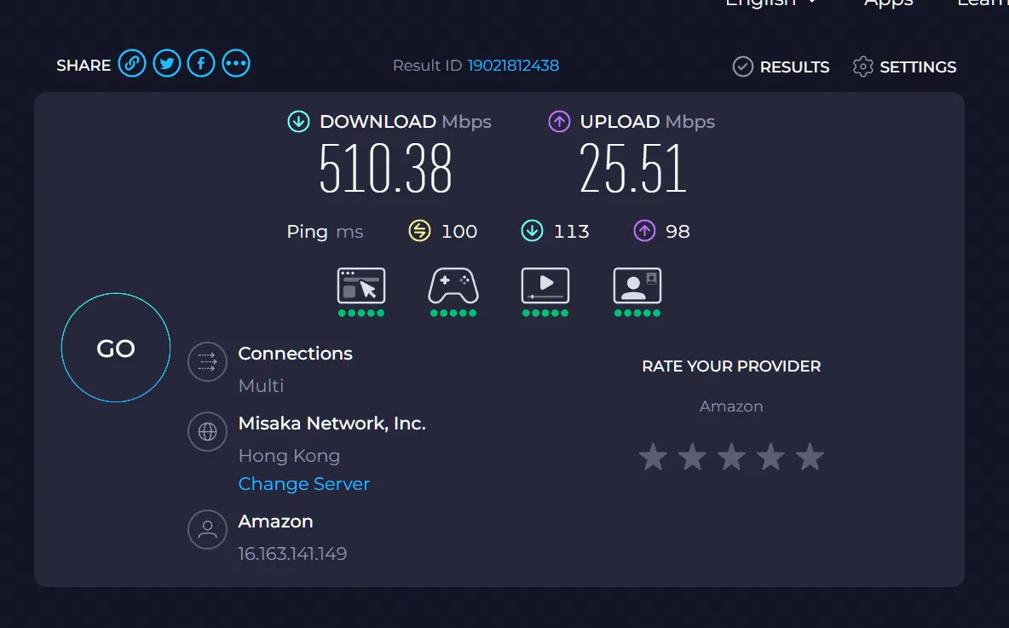Click the video streaming performance icon
Viewport: 1009px width, 628px height.
point(545,286)
